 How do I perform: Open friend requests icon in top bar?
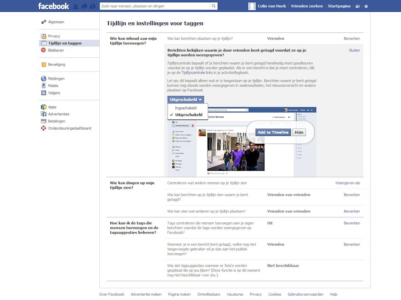click(76, 6)
